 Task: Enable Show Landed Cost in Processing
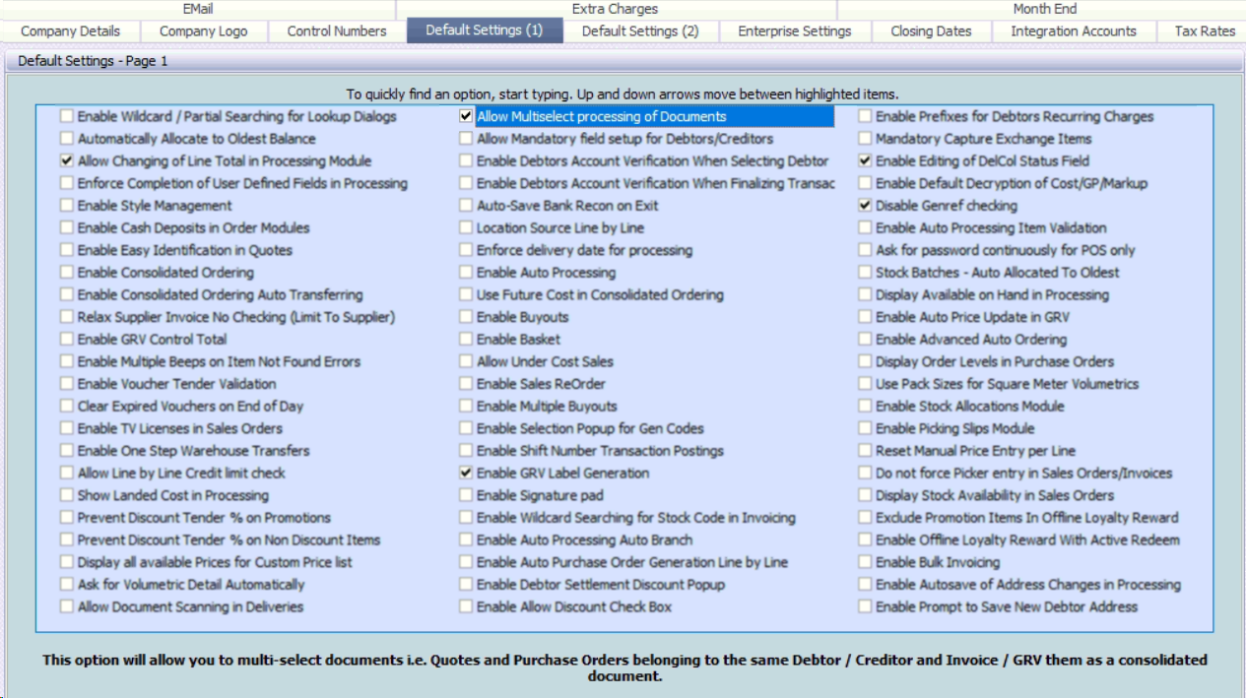point(67,495)
